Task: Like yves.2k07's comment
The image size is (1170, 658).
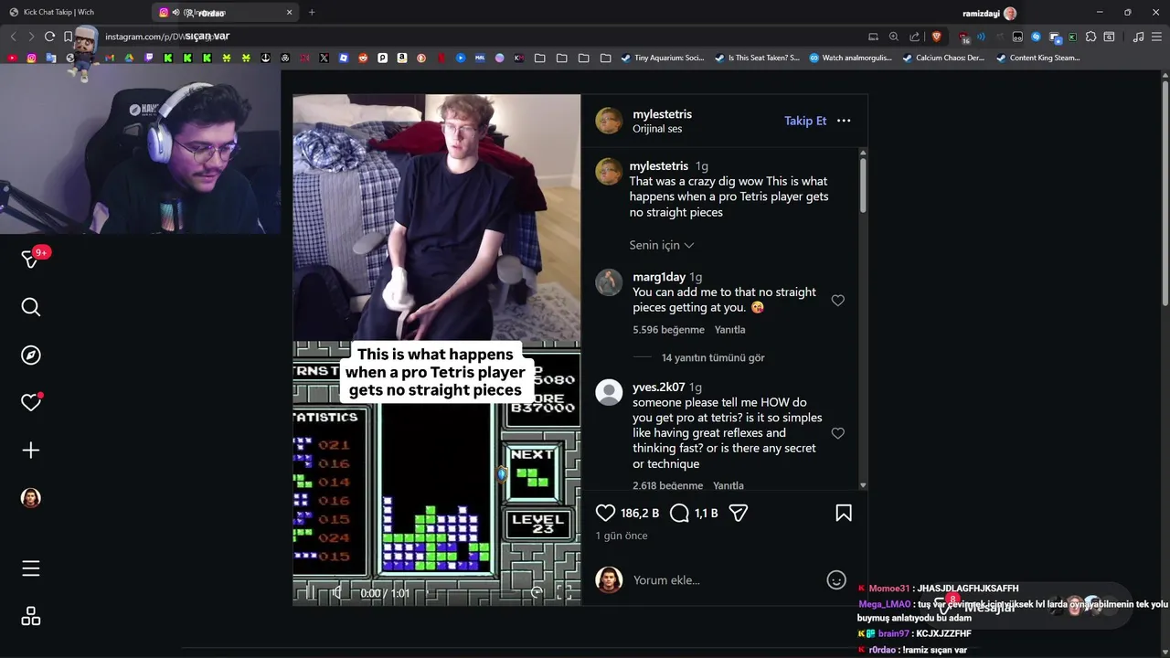Action: point(838,433)
